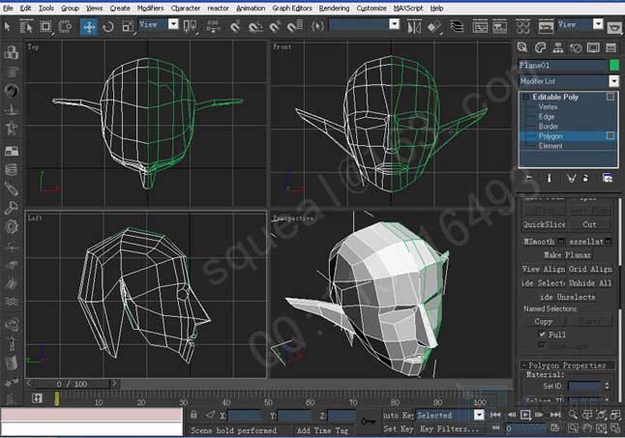The width and height of the screenshot is (625, 438).
Task: Toggle the Percent Snap icon
Action: pos(275,27)
